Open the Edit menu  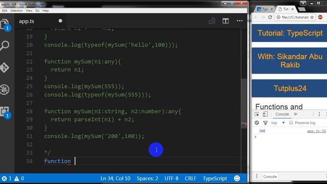tap(5, 11)
